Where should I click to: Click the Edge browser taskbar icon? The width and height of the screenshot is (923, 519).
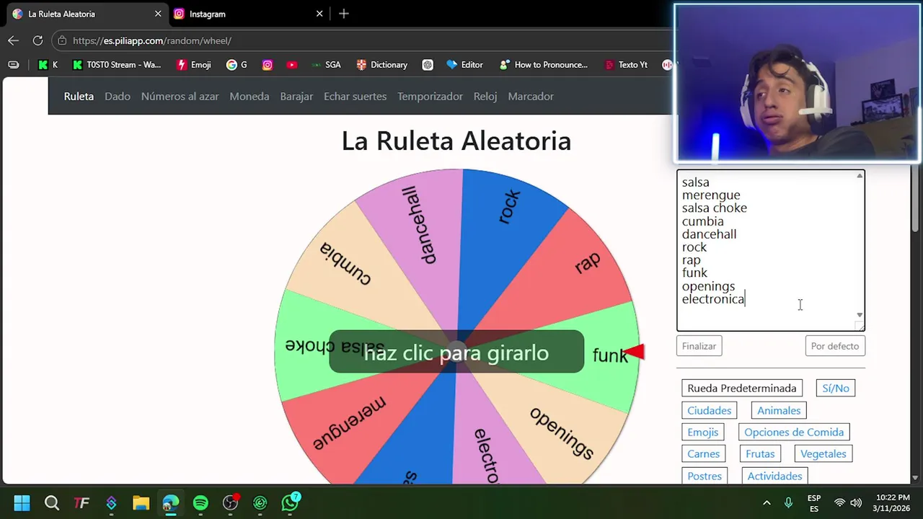click(x=171, y=502)
